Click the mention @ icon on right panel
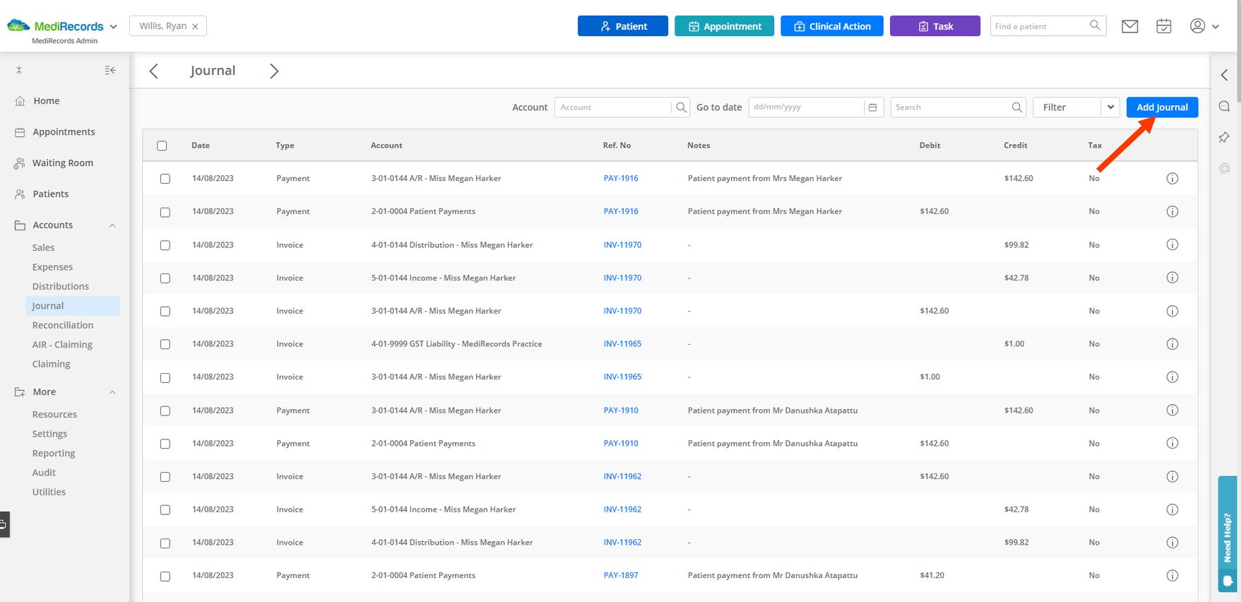 pyautogui.click(x=1225, y=168)
